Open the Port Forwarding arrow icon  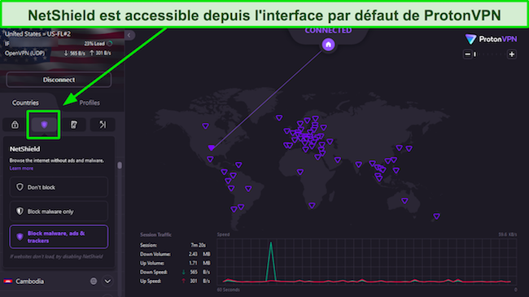point(103,124)
